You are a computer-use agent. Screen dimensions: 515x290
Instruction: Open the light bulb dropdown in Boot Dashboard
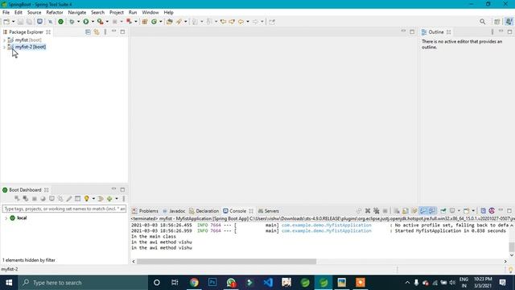point(93,199)
